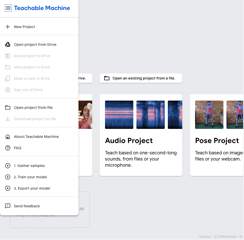244x240 pixels.
Task: Click the Teachable Machine logo title
Action: (x=42, y=8)
